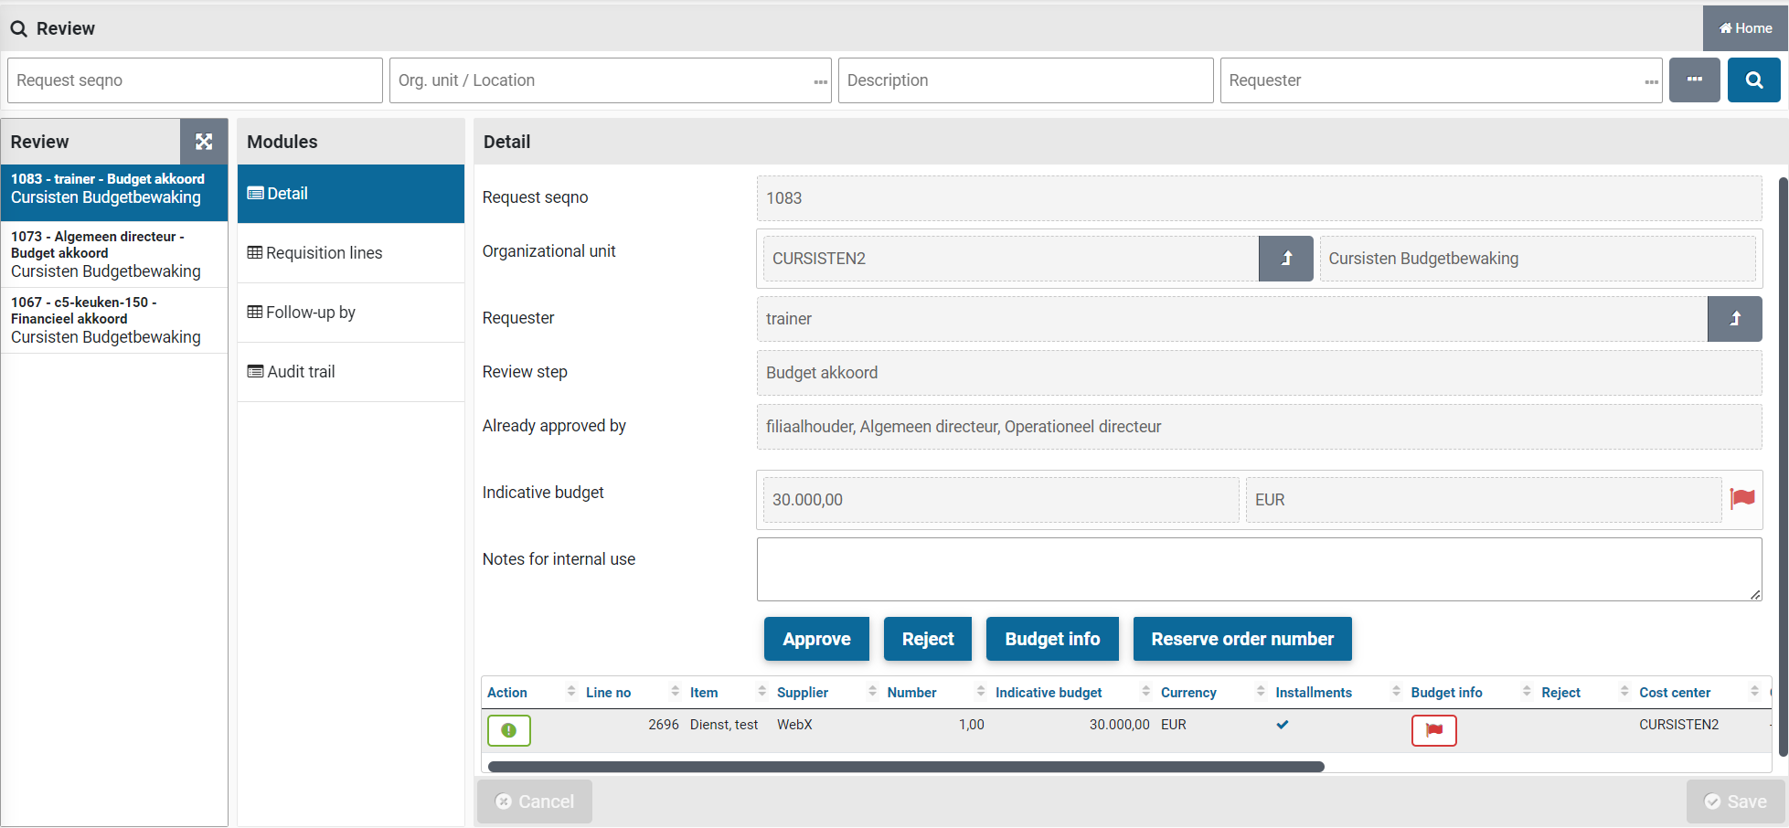Image resolution: width=1789 pixels, height=828 pixels.
Task: Open the Requisition lines module
Action: pos(324,253)
